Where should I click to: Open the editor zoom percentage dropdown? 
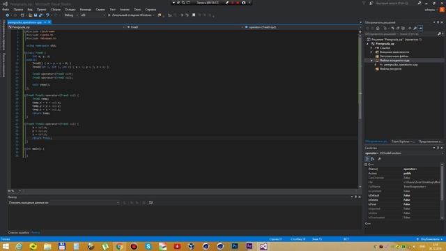(x=15, y=191)
